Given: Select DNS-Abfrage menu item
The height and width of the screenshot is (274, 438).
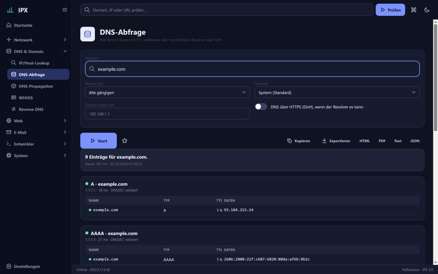Looking at the screenshot, I should [38, 75].
